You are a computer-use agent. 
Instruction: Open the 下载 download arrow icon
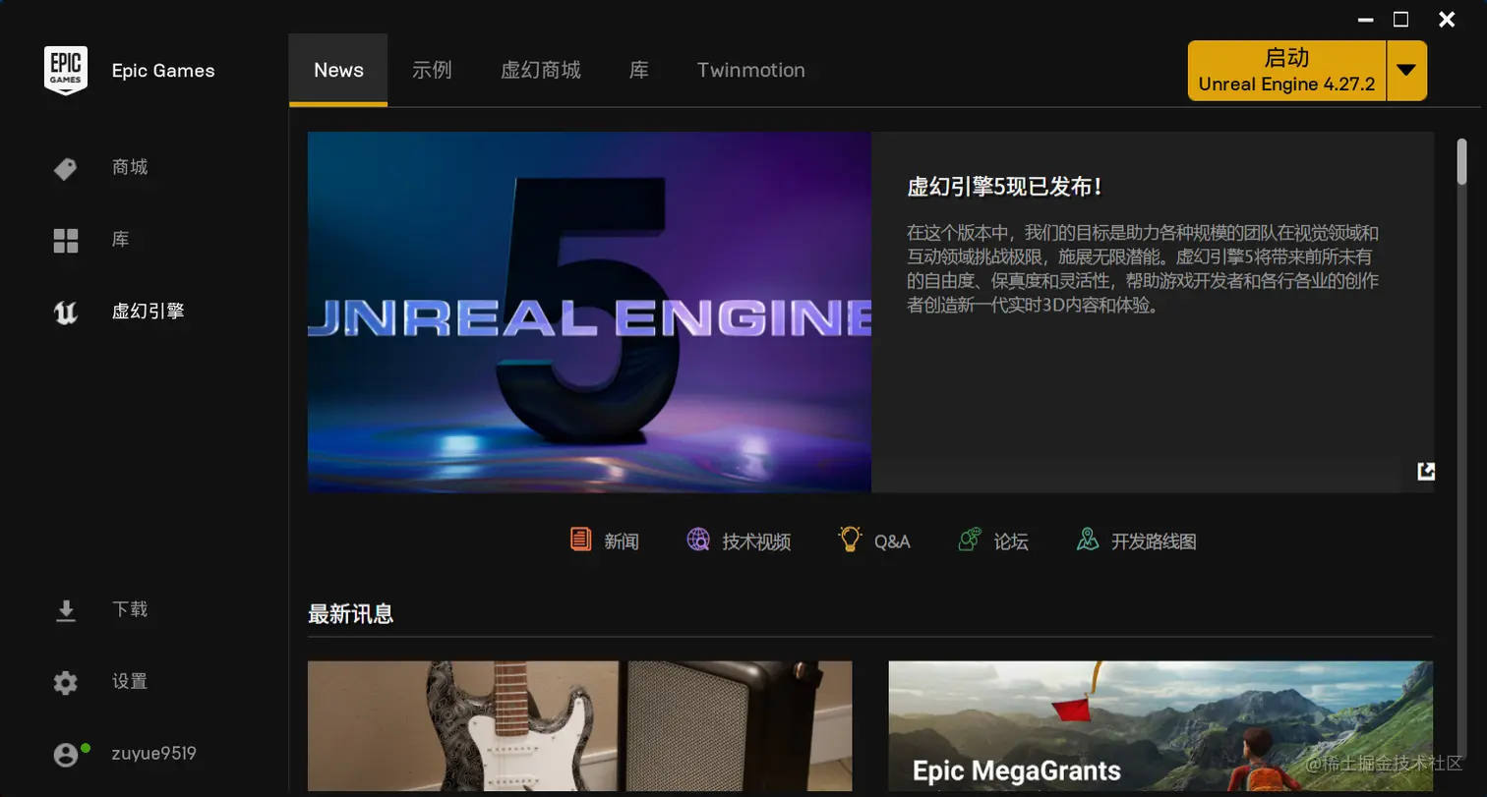click(x=65, y=611)
